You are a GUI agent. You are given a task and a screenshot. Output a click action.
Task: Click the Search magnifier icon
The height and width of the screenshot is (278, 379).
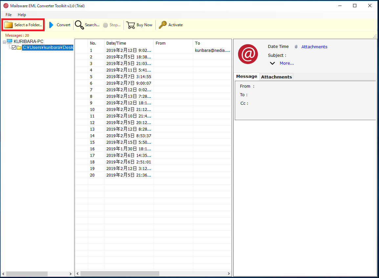(x=79, y=25)
